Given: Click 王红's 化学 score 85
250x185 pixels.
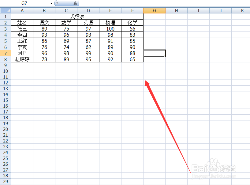Looking at the screenshot, I should (132, 41).
